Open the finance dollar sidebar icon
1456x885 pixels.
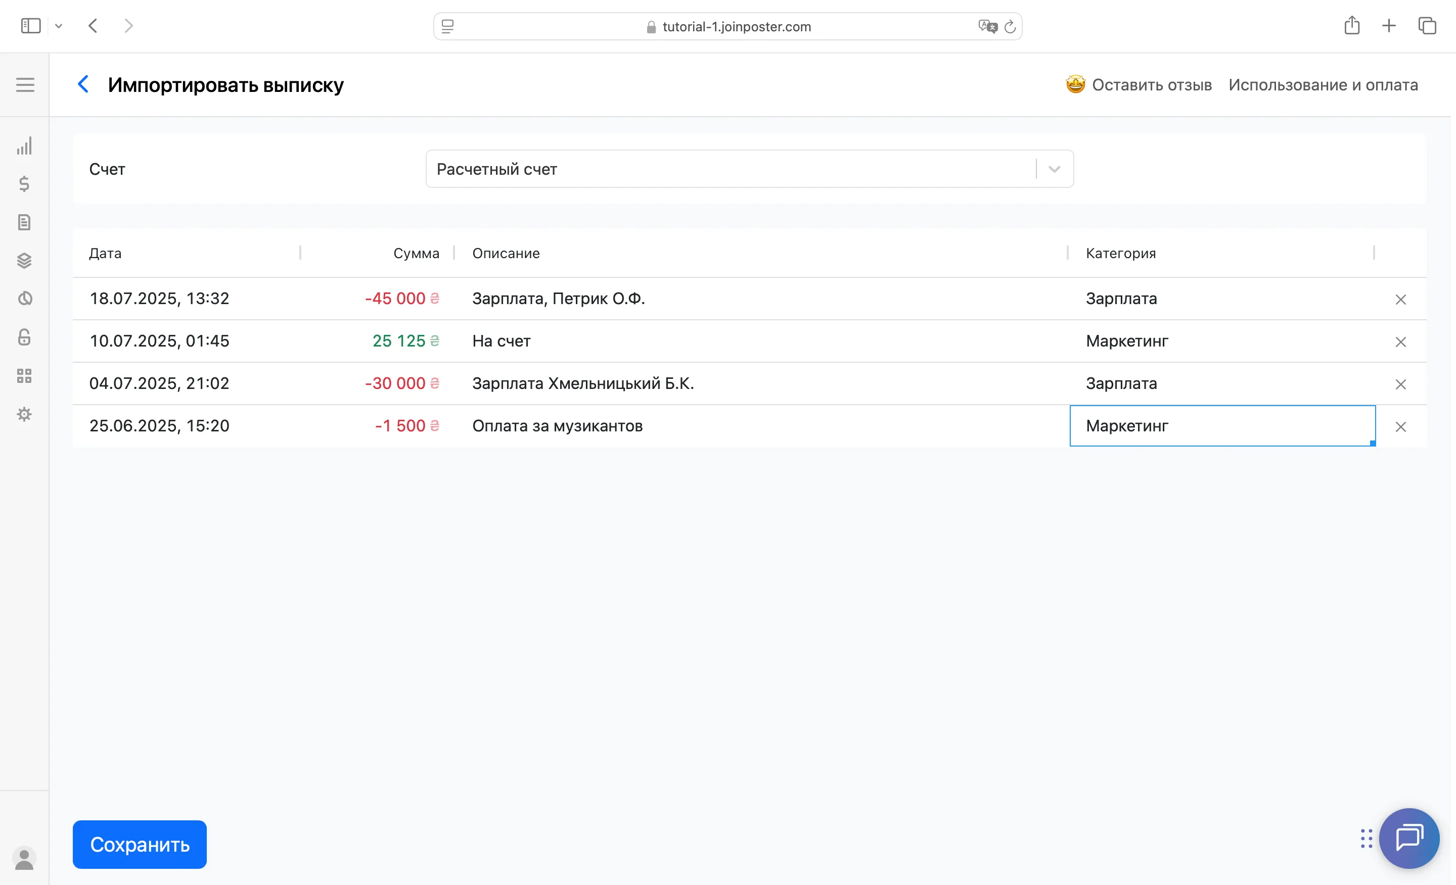[x=24, y=184]
